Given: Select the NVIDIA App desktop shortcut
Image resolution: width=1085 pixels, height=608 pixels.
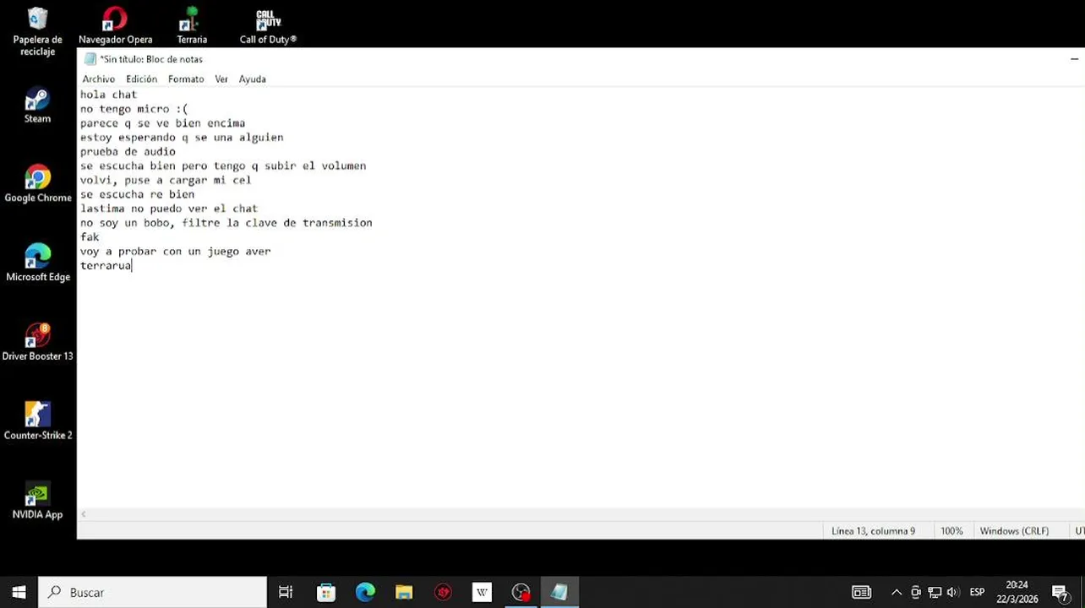Looking at the screenshot, I should (x=37, y=501).
